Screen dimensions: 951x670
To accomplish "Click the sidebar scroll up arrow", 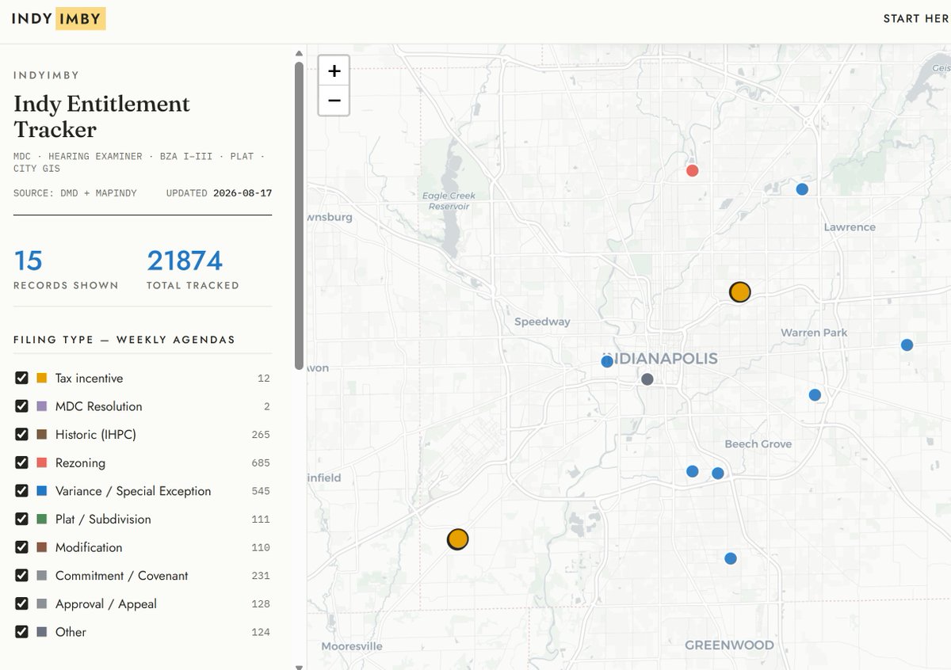I will pos(299,53).
